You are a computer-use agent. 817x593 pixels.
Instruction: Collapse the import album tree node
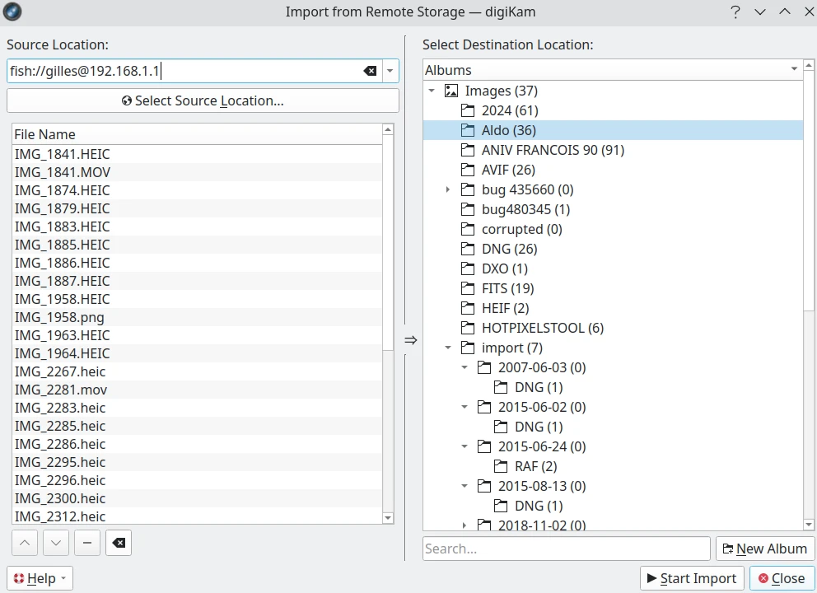click(x=448, y=348)
